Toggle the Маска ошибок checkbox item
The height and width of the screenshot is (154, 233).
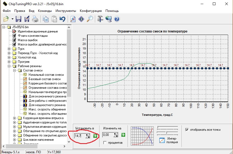pyautogui.click(x=14, y=40)
